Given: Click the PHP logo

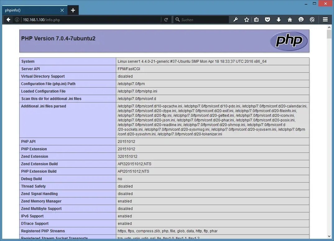Looking at the screenshot, I should [x=289, y=41].
